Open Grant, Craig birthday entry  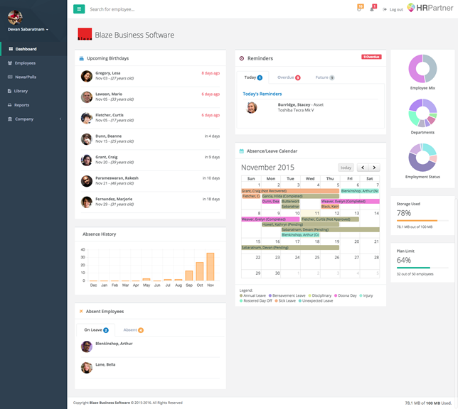pos(150,160)
